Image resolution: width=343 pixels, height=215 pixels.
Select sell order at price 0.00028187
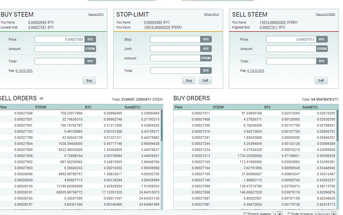[80, 204]
